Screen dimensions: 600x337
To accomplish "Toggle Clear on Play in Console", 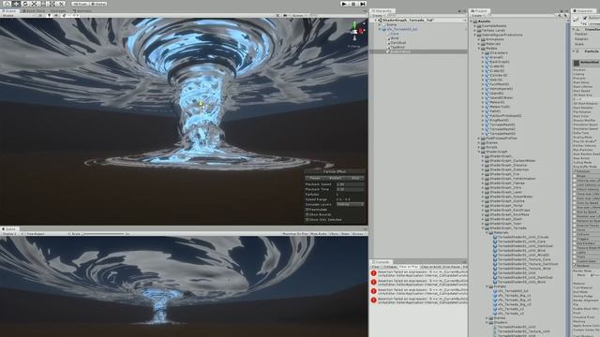I will (x=409, y=267).
